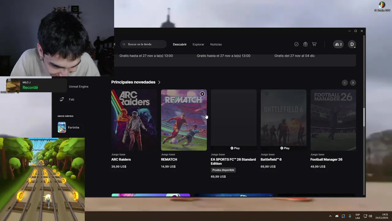Click the EA Play badge under EA SPORTS FC 26
The width and height of the screenshot is (392, 221).
[x=235, y=148]
